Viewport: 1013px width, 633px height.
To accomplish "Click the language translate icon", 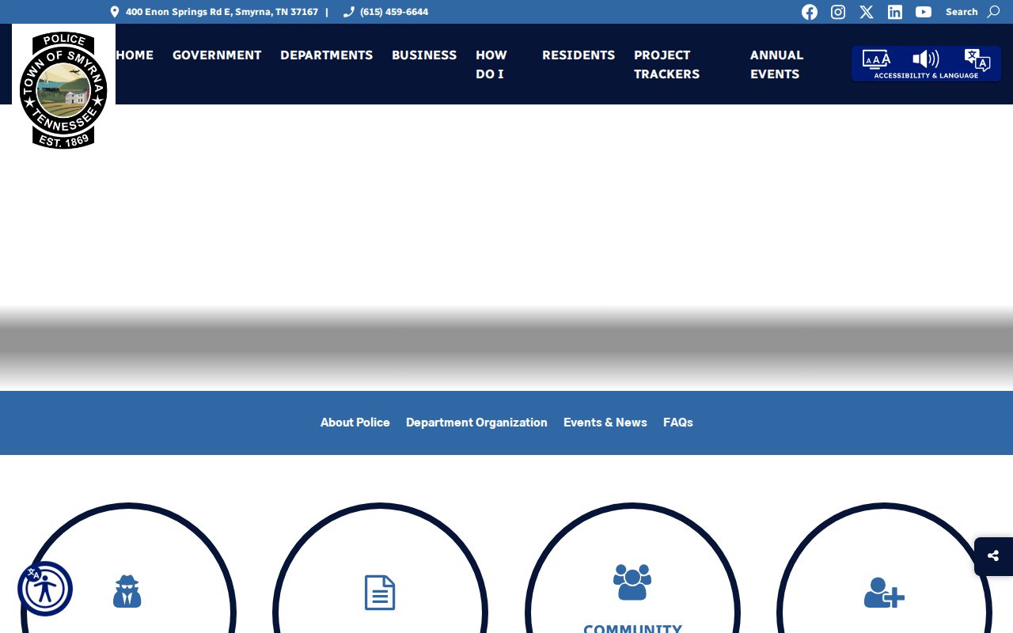I will click(977, 60).
